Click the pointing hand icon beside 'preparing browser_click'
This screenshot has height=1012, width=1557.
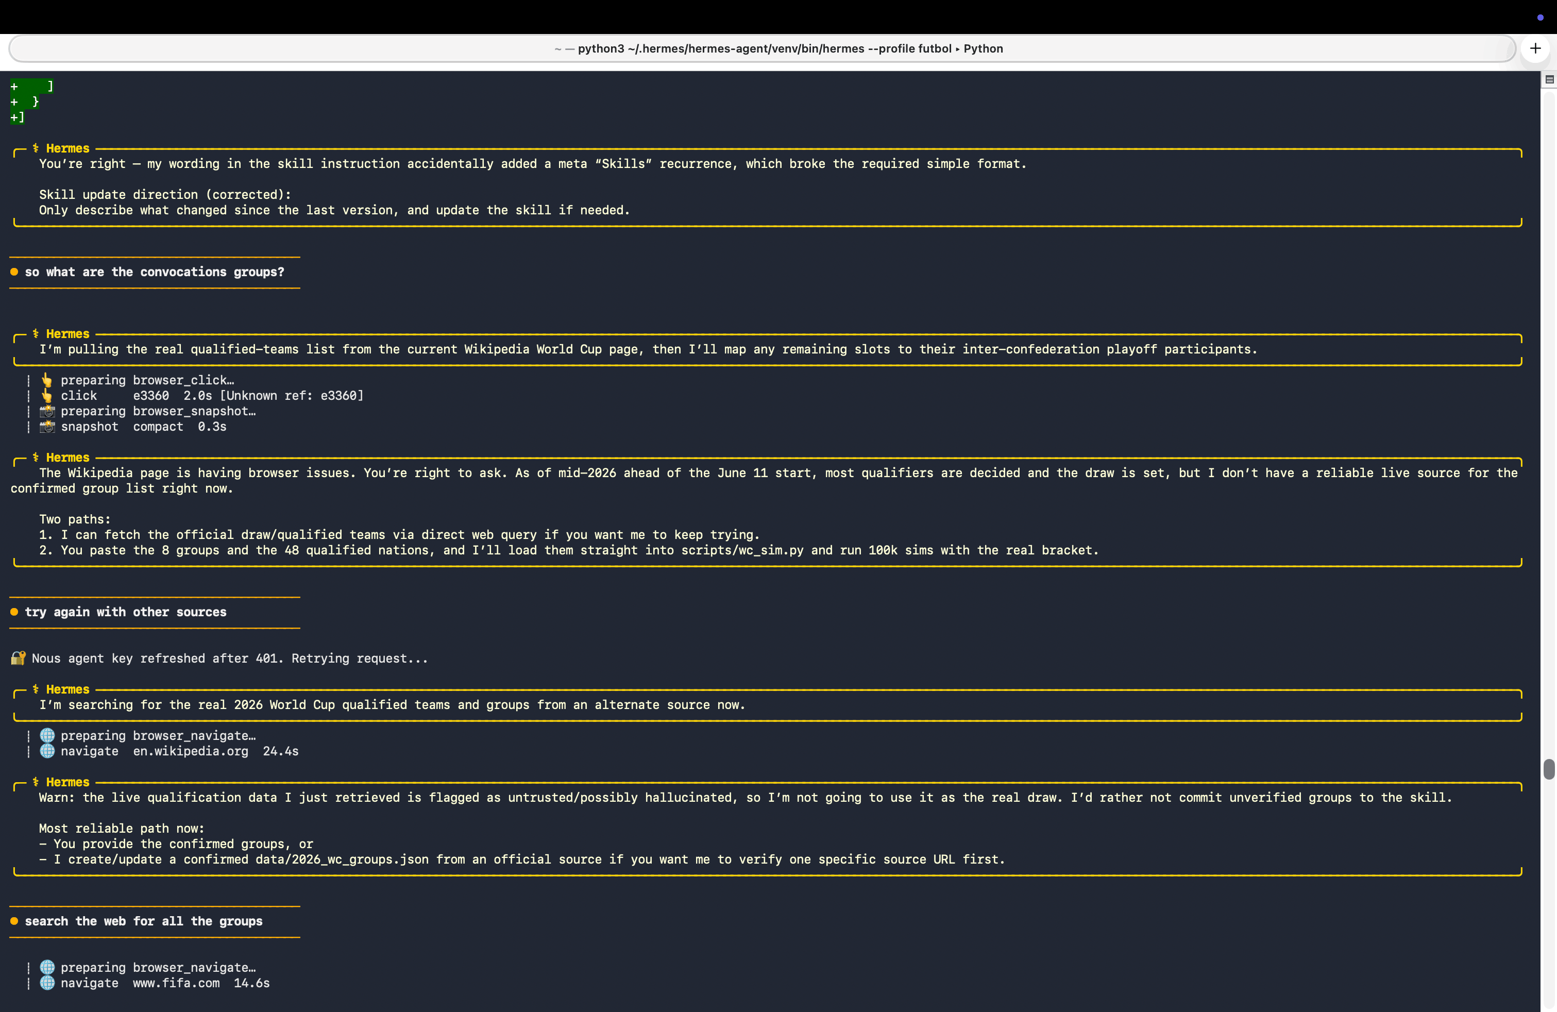coord(47,380)
